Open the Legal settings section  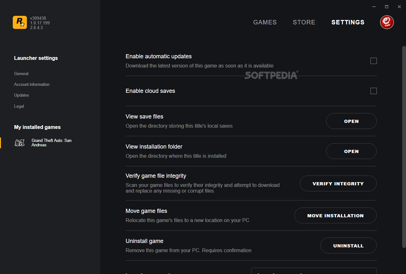[x=19, y=106]
